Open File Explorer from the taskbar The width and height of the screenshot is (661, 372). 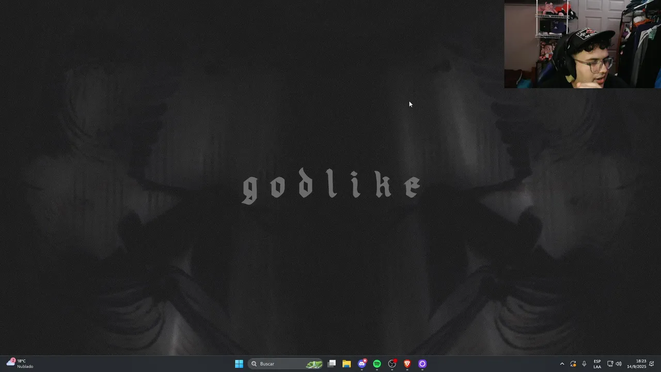point(347,364)
